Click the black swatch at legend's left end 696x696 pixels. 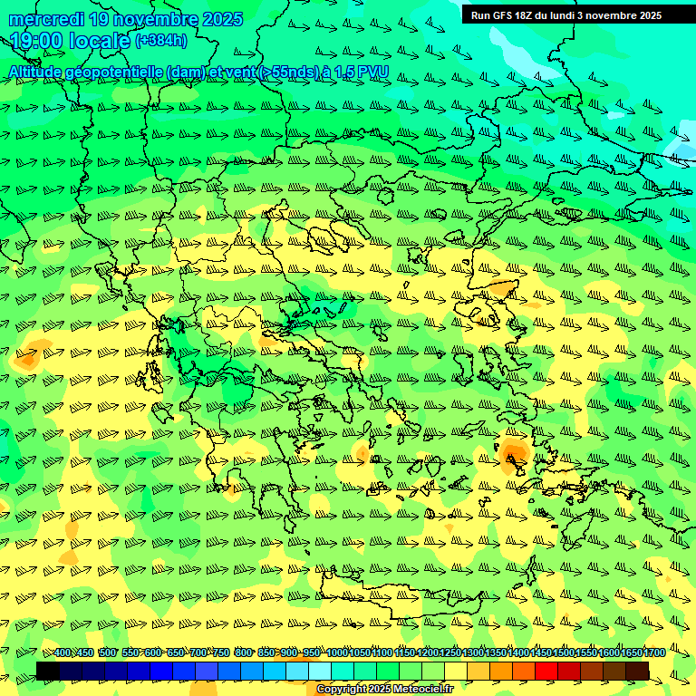(x=48, y=671)
